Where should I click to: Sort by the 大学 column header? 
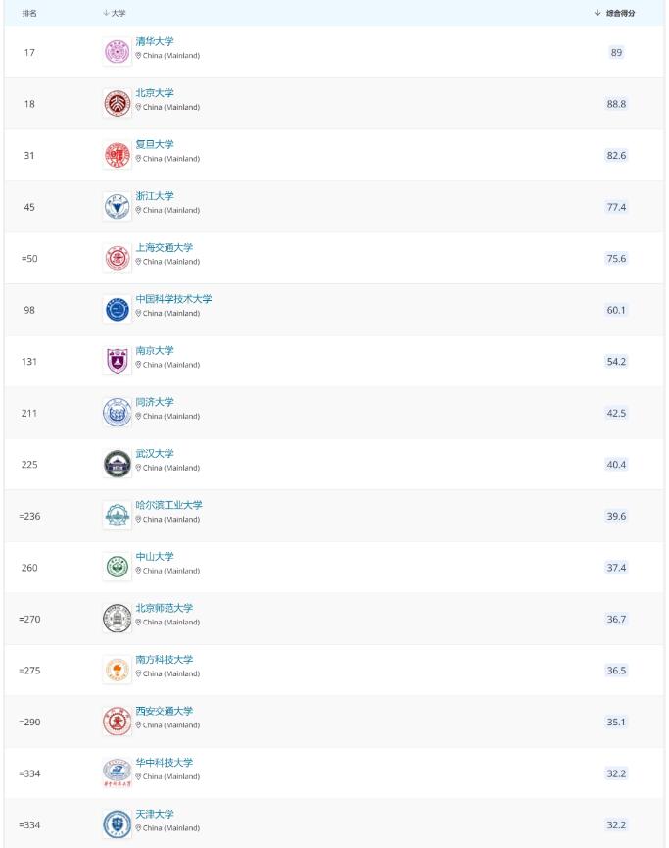tap(117, 13)
